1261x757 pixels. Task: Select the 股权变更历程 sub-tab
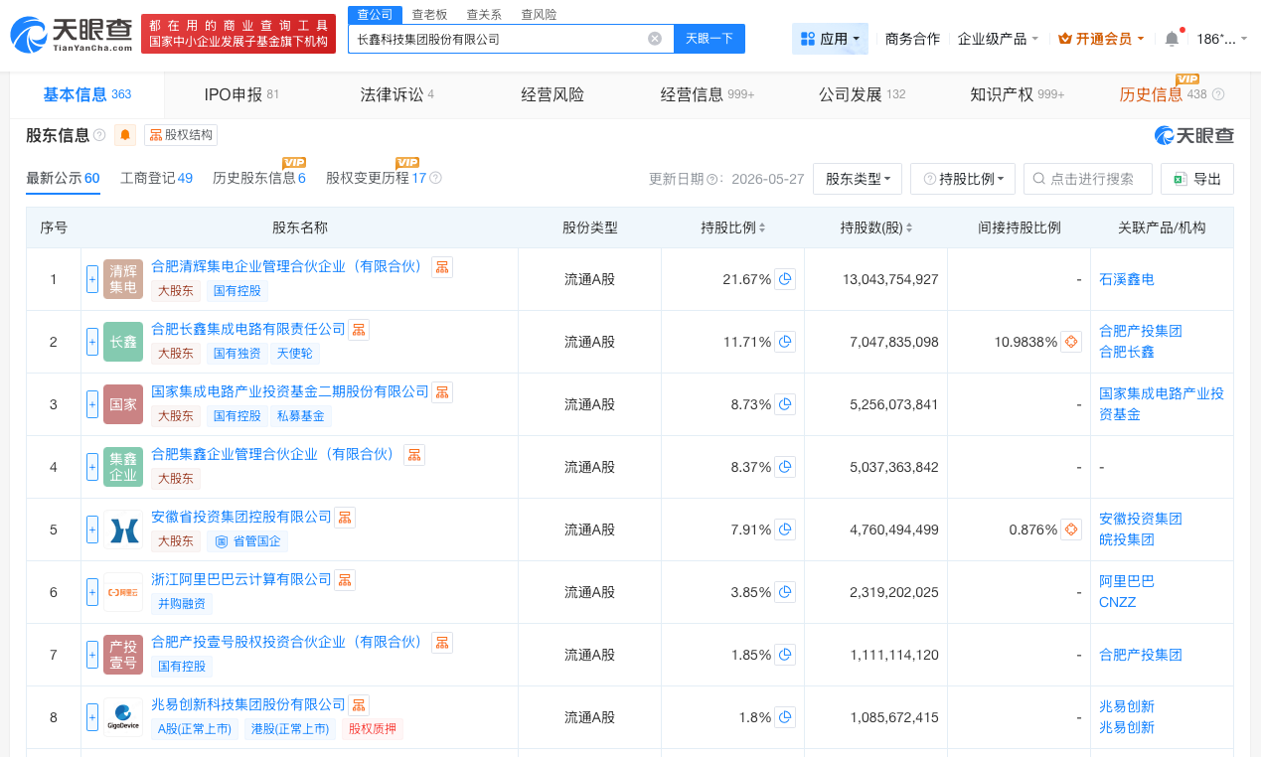click(376, 178)
